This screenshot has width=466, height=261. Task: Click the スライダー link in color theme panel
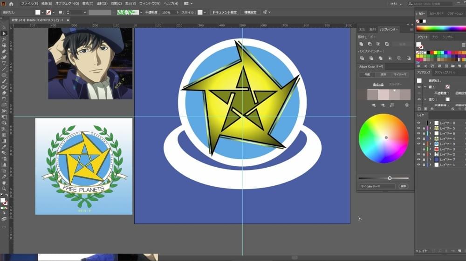coord(395,85)
